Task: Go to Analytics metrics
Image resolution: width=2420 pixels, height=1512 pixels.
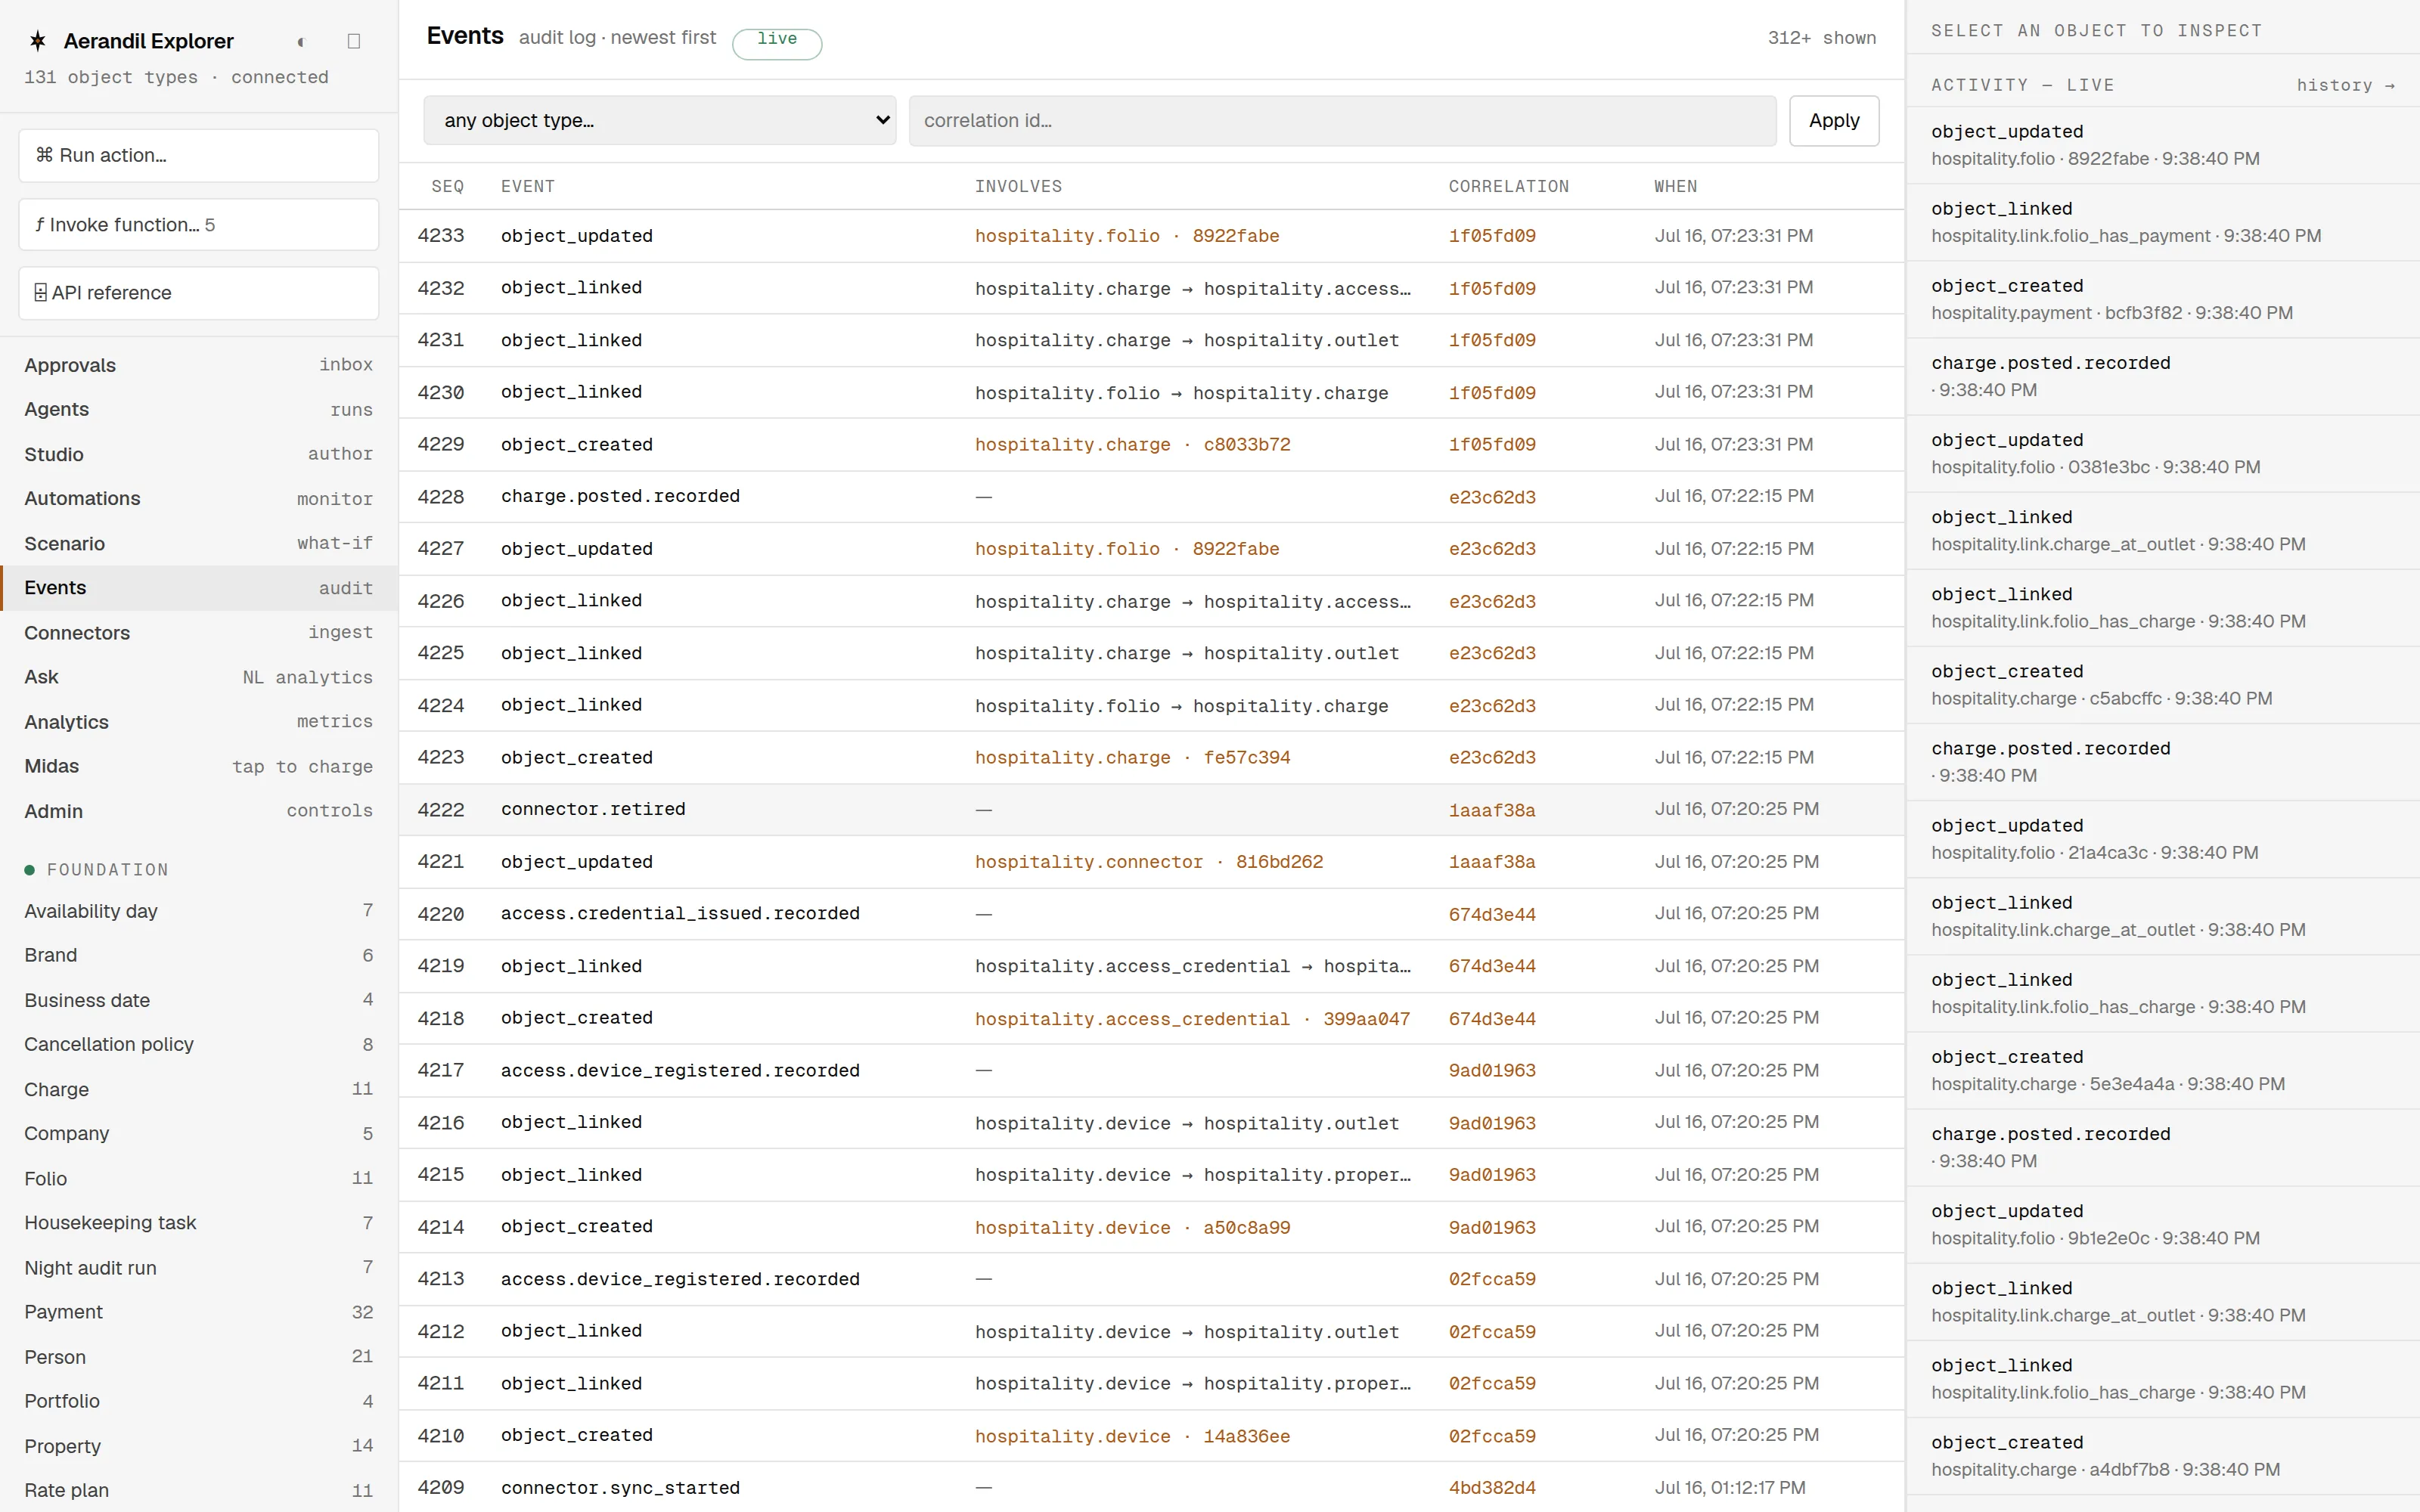Action: click(198, 721)
